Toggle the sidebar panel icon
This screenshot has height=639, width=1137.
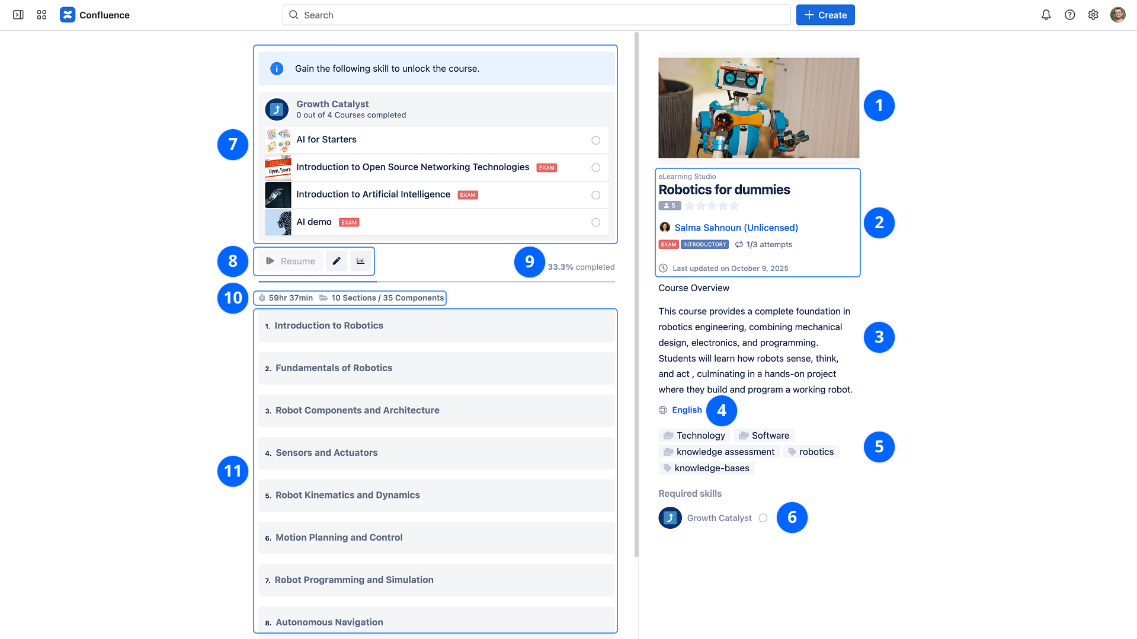point(18,15)
